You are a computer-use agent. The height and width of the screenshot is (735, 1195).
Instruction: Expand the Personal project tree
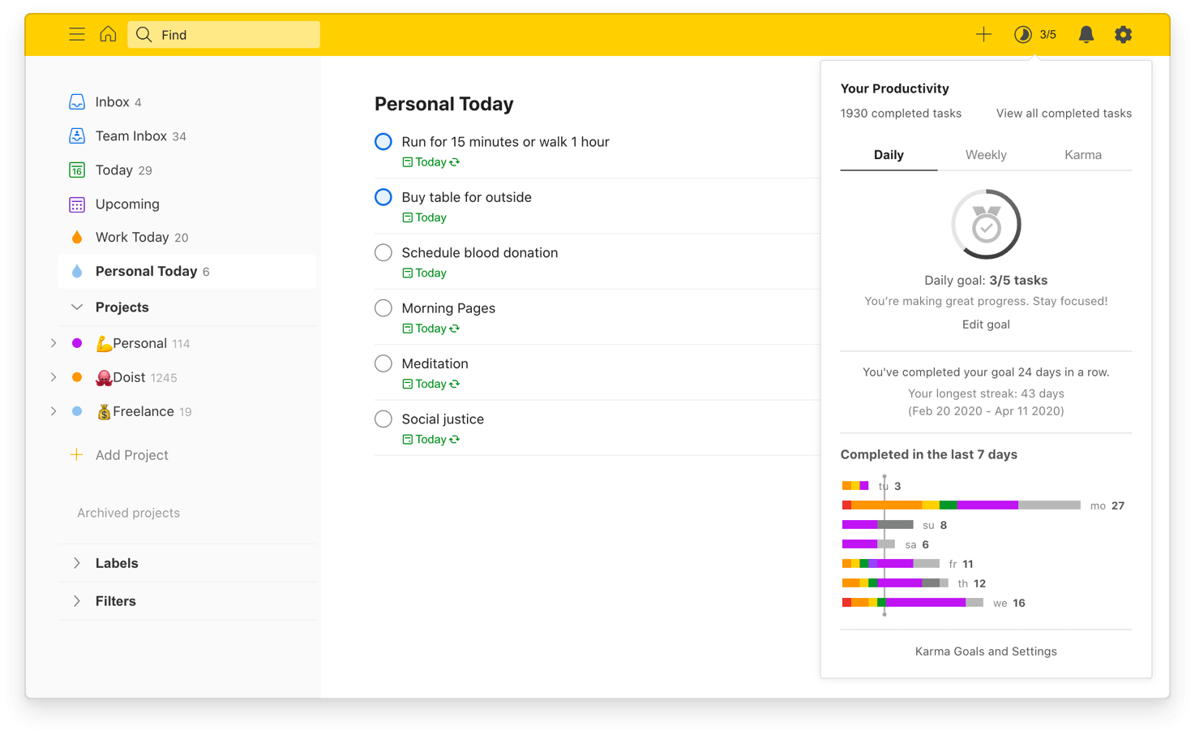click(54, 343)
